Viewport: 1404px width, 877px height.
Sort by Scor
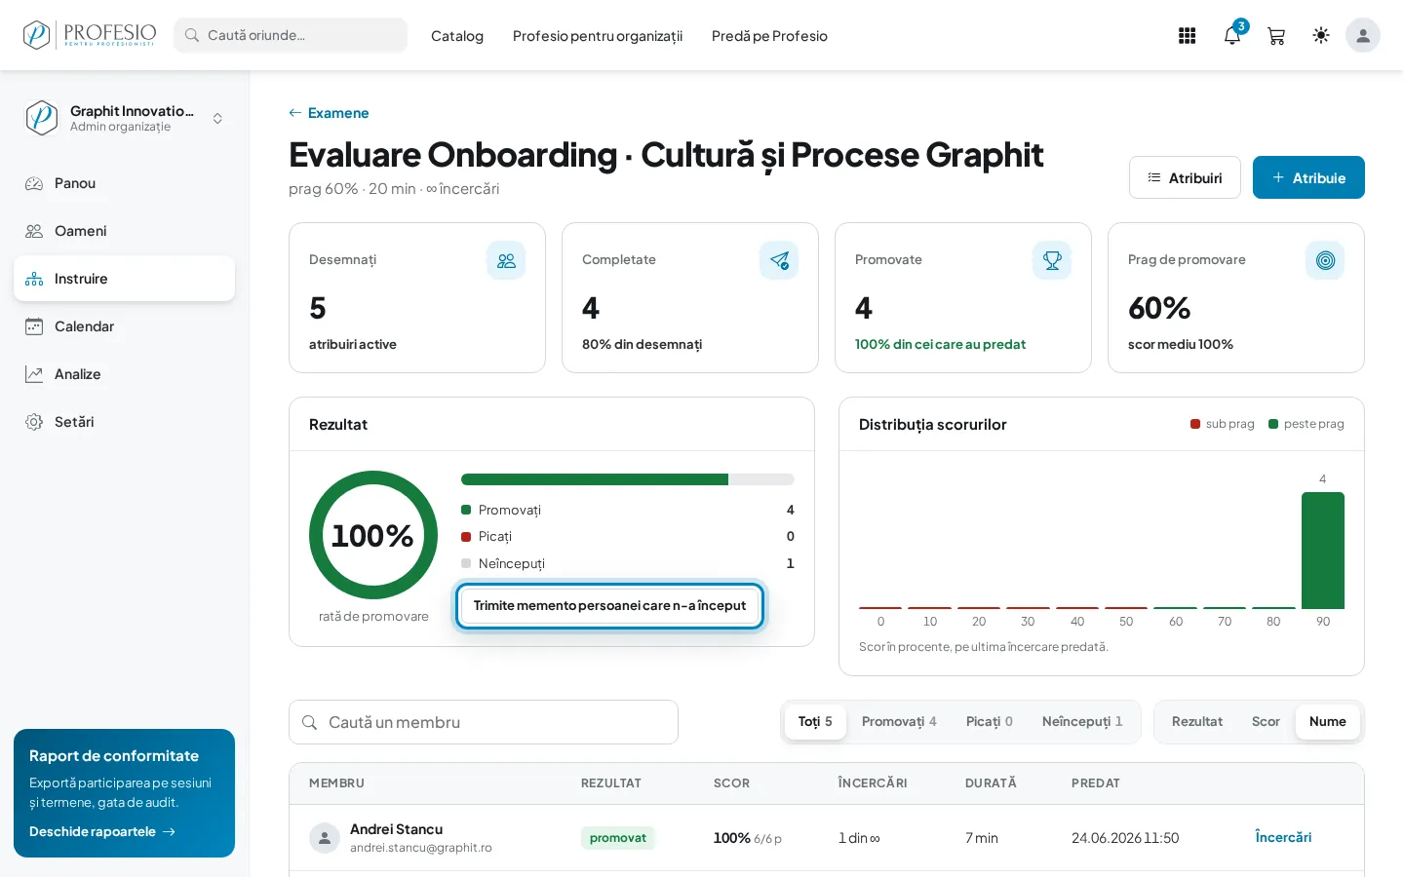click(1266, 722)
